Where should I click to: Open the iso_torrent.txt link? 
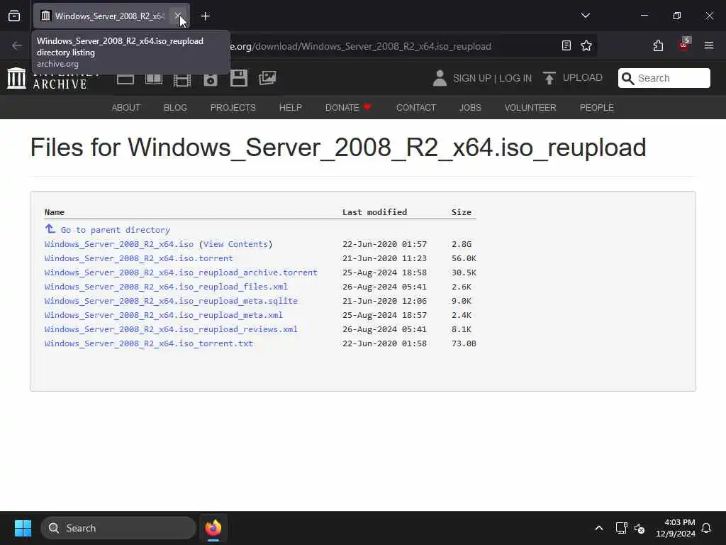pos(149,343)
